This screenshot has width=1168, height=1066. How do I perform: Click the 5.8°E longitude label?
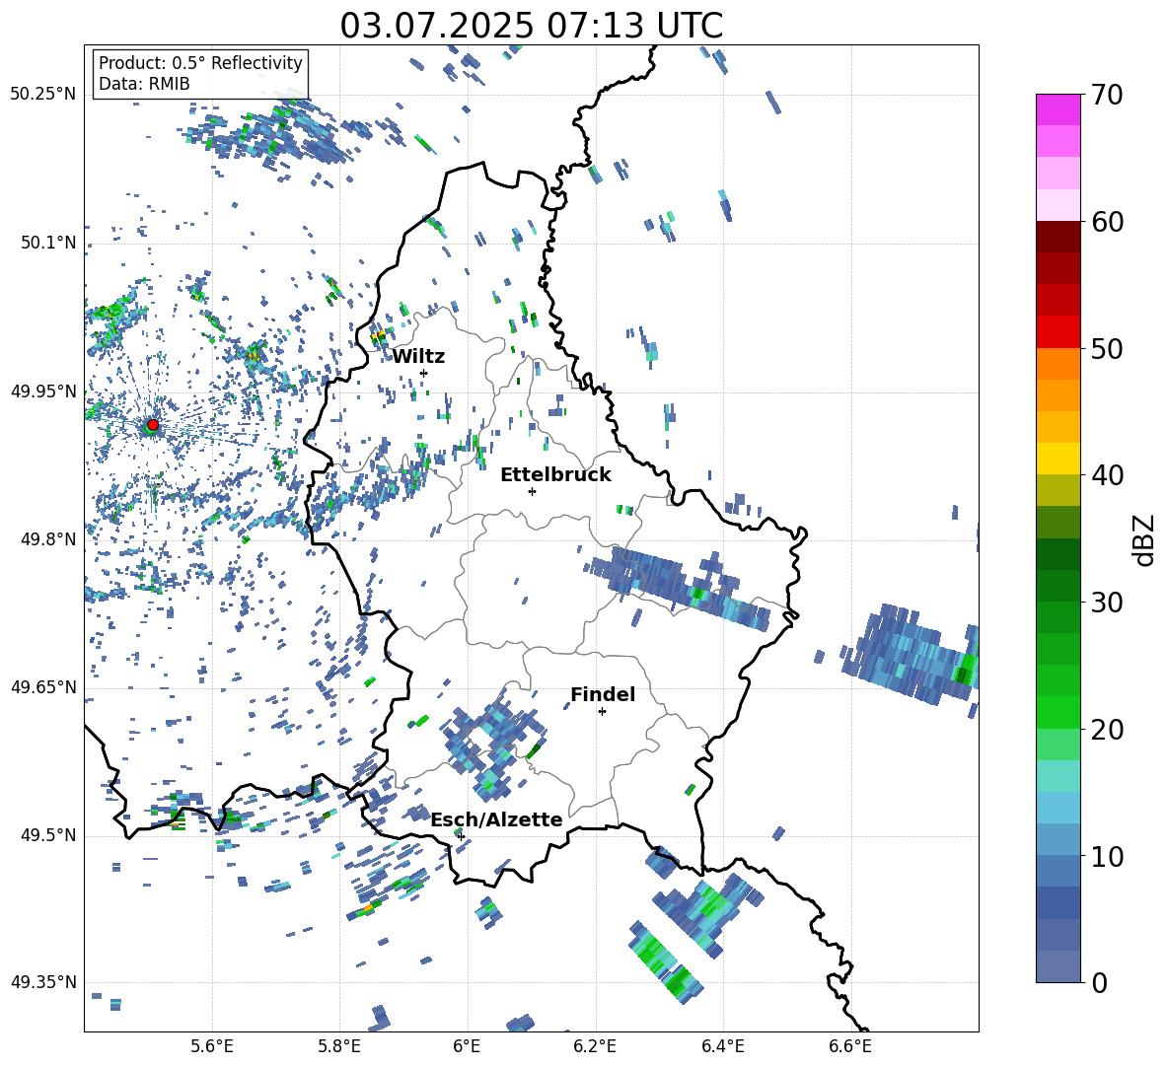click(x=339, y=1047)
